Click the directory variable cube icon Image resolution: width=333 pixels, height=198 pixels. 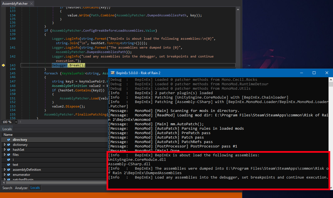pos(9,140)
